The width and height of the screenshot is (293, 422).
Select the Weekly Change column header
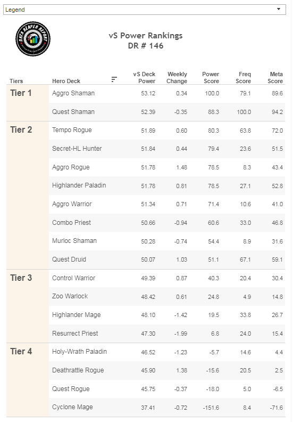point(177,77)
